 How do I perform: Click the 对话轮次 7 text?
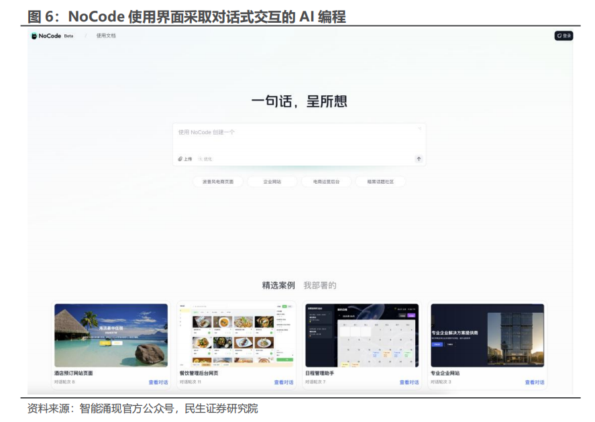(315, 382)
